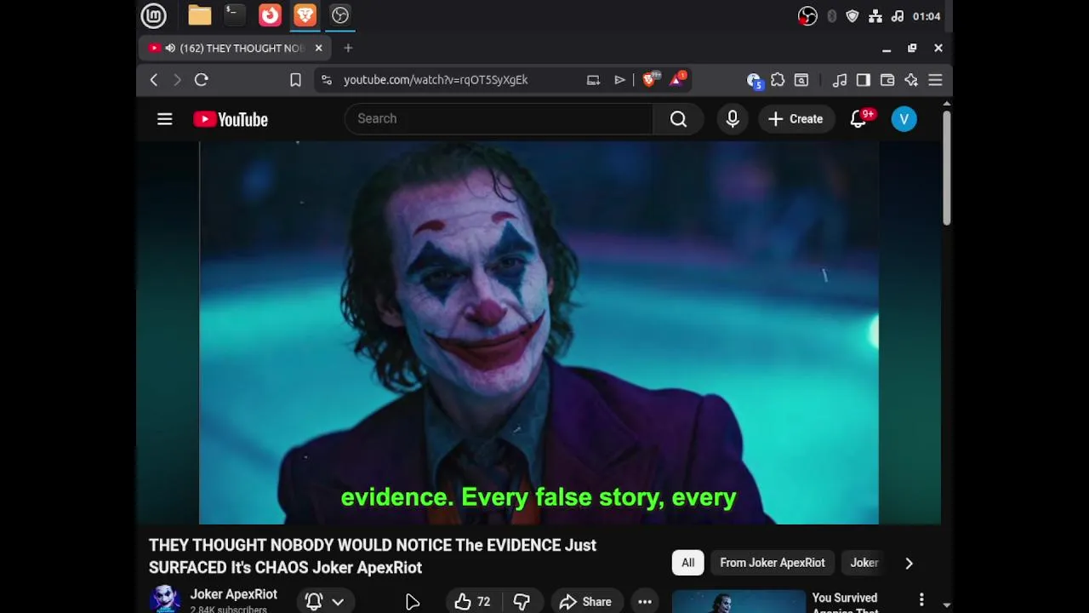Image resolution: width=1089 pixels, height=613 pixels.
Task: Open the Brave Rewards triangle icon
Action: 677,79
